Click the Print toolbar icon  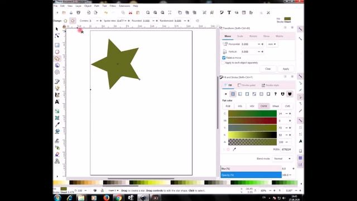pos(78,12)
